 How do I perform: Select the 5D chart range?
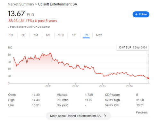point(23,35)
